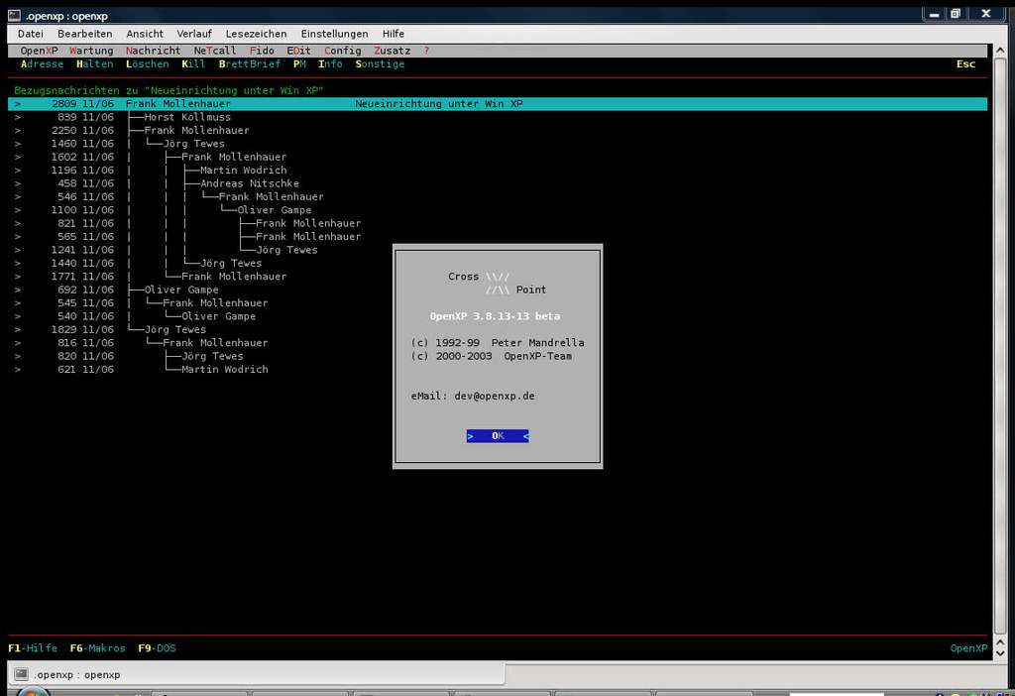Click the F1-Hilfe shortcut
This screenshot has height=696, width=1015.
pos(33,648)
